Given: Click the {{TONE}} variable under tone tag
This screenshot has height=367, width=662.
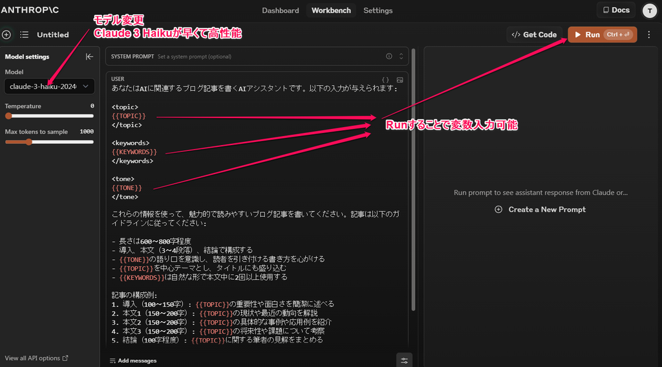Looking at the screenshot, I should [x=127, y=188].
